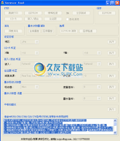Viewport: 120px width, 141px height.
Task: Click 执行 in the 平板扫描仪 group
Action: [x=112, y=110]
